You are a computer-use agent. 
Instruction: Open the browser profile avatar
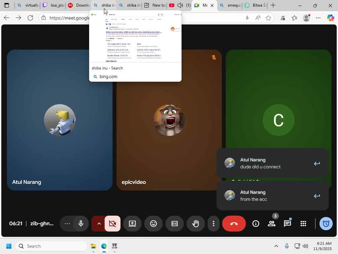click(306, 18)
